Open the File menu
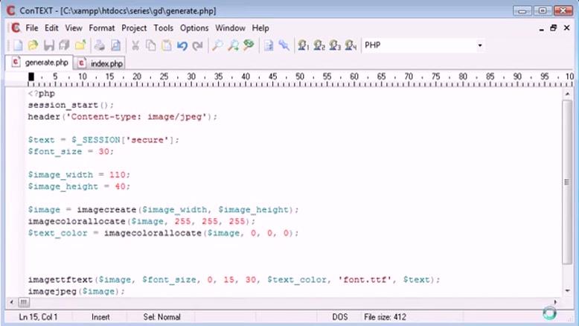The width and height of the screenshot is (579, 326). click(x=32, y=28)
